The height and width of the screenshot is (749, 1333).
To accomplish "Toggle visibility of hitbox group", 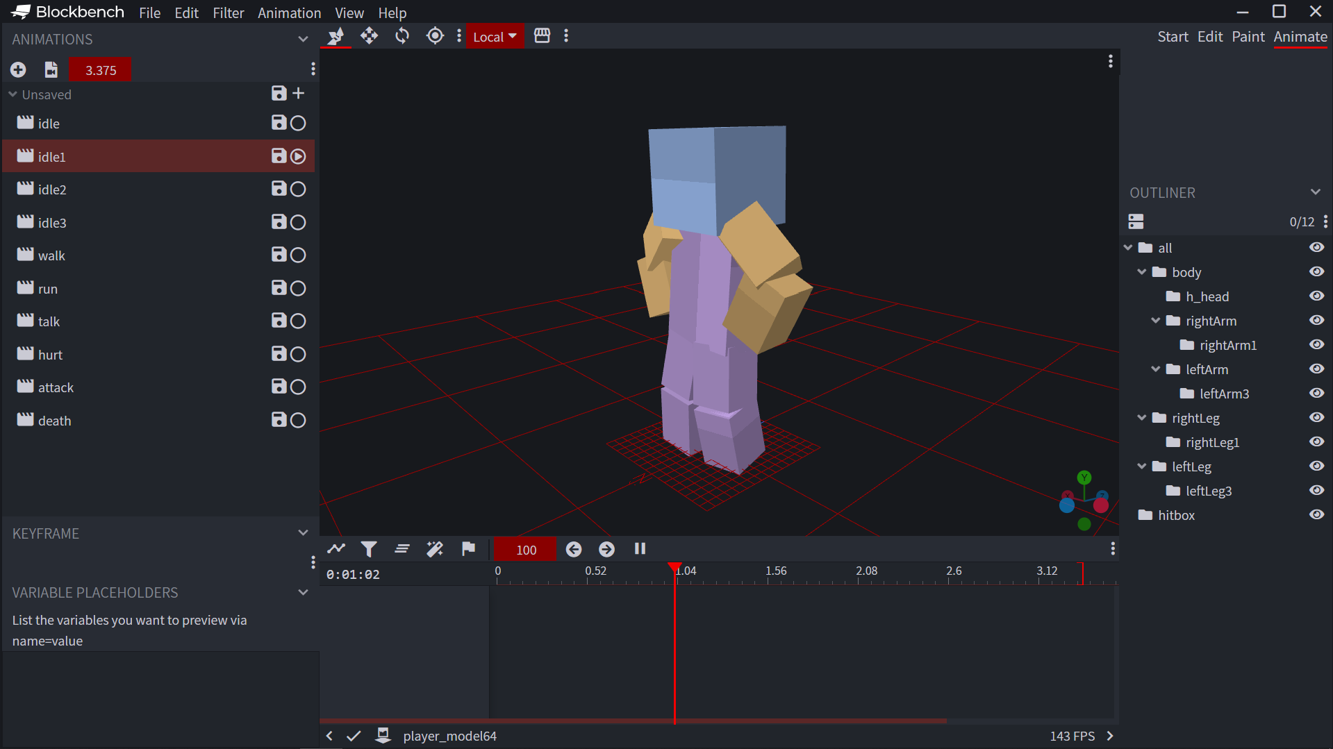I will tap(1316, 515).
